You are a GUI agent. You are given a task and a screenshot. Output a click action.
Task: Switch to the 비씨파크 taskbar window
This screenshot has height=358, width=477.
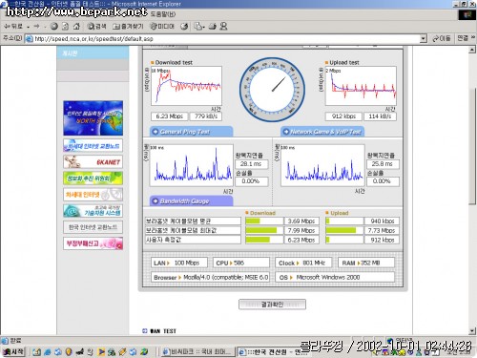point(197,352)
